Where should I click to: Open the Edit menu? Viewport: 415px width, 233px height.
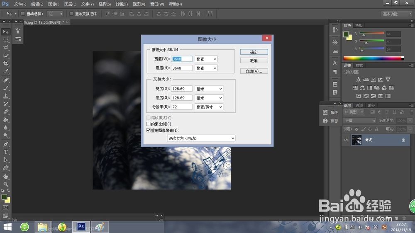point(37,4)
